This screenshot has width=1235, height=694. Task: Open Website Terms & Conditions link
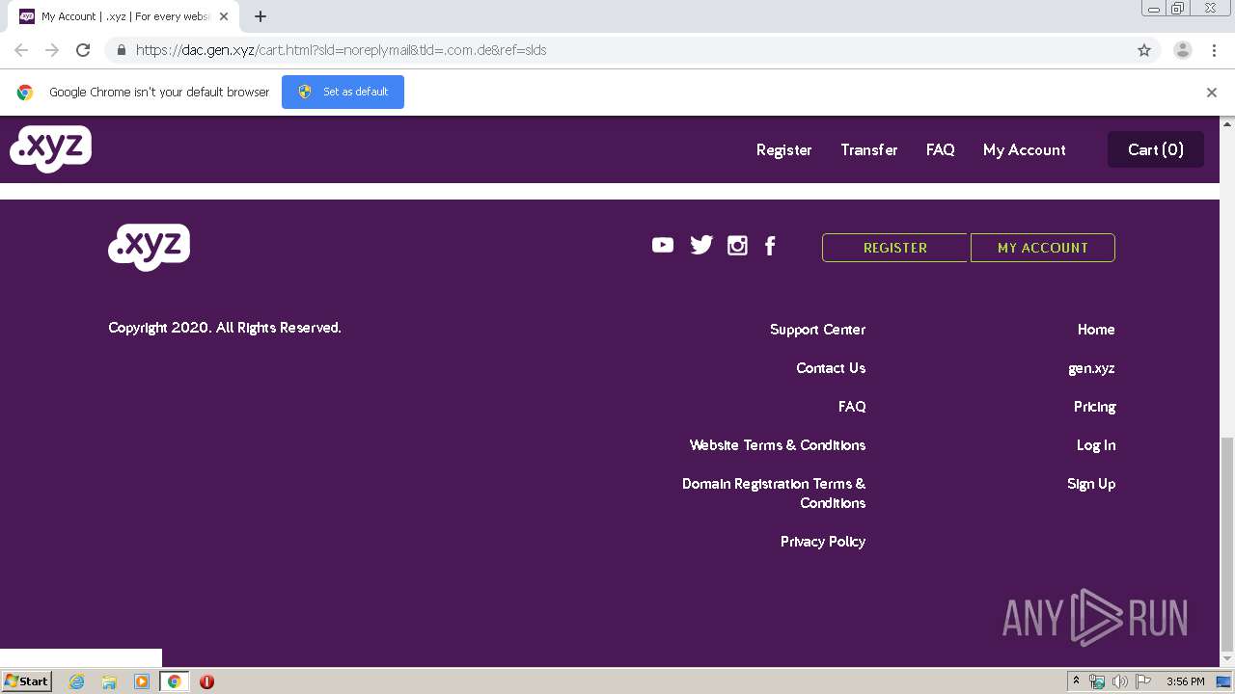(778, 445)
